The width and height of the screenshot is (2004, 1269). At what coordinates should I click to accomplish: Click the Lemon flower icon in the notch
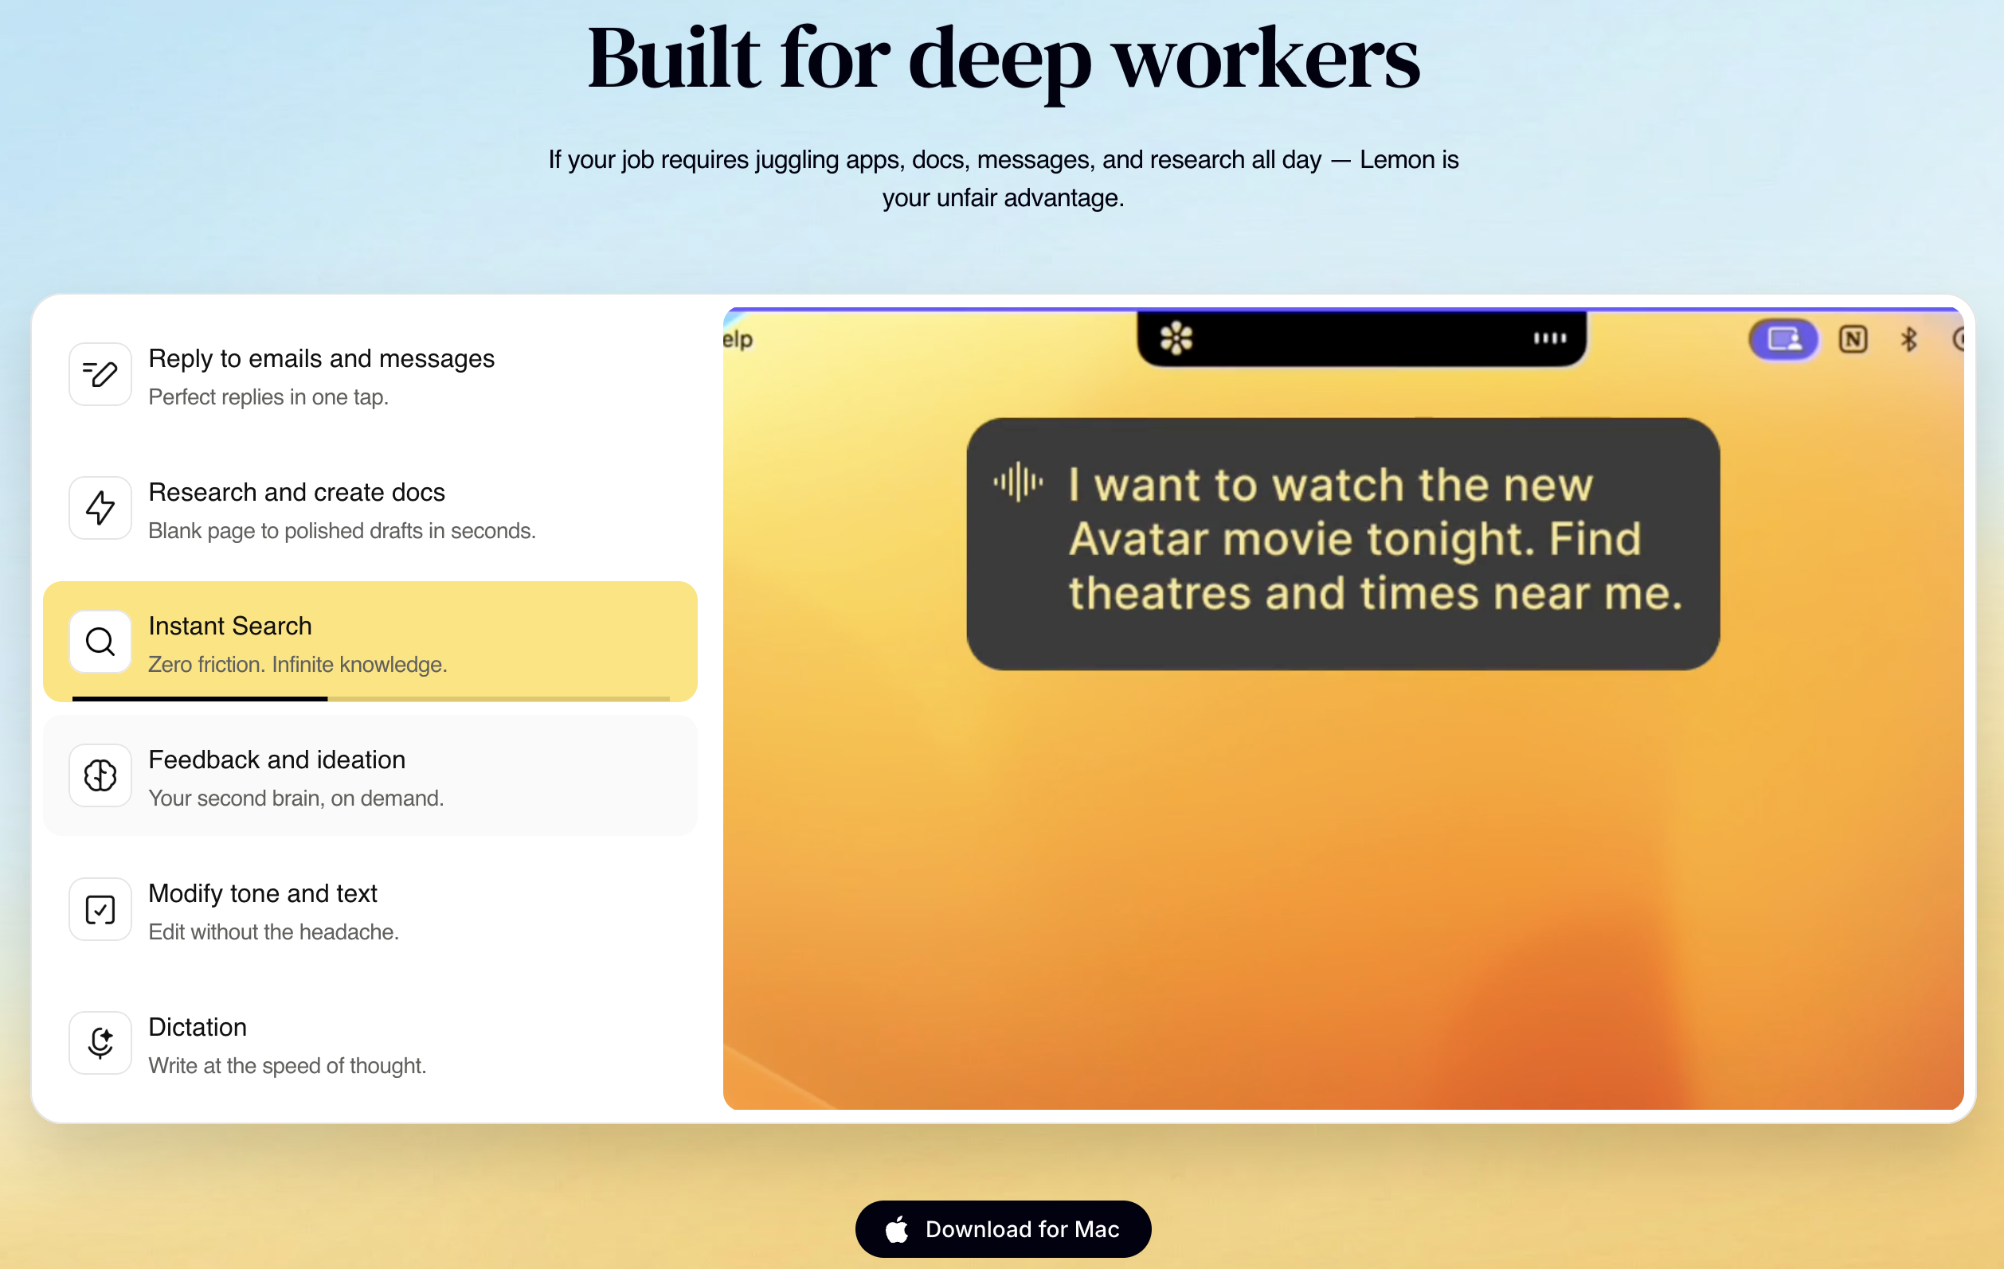click(x=1176, y=338)
